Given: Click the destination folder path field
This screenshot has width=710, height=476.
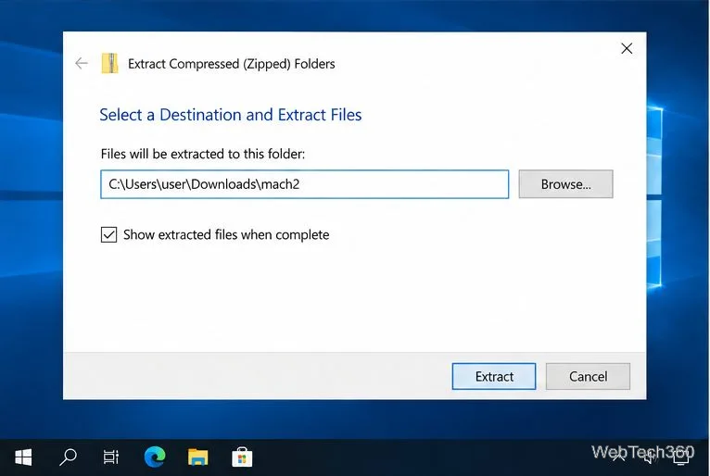Looking at the screenshot, I should pyautogui.click(x=304, y=184).
